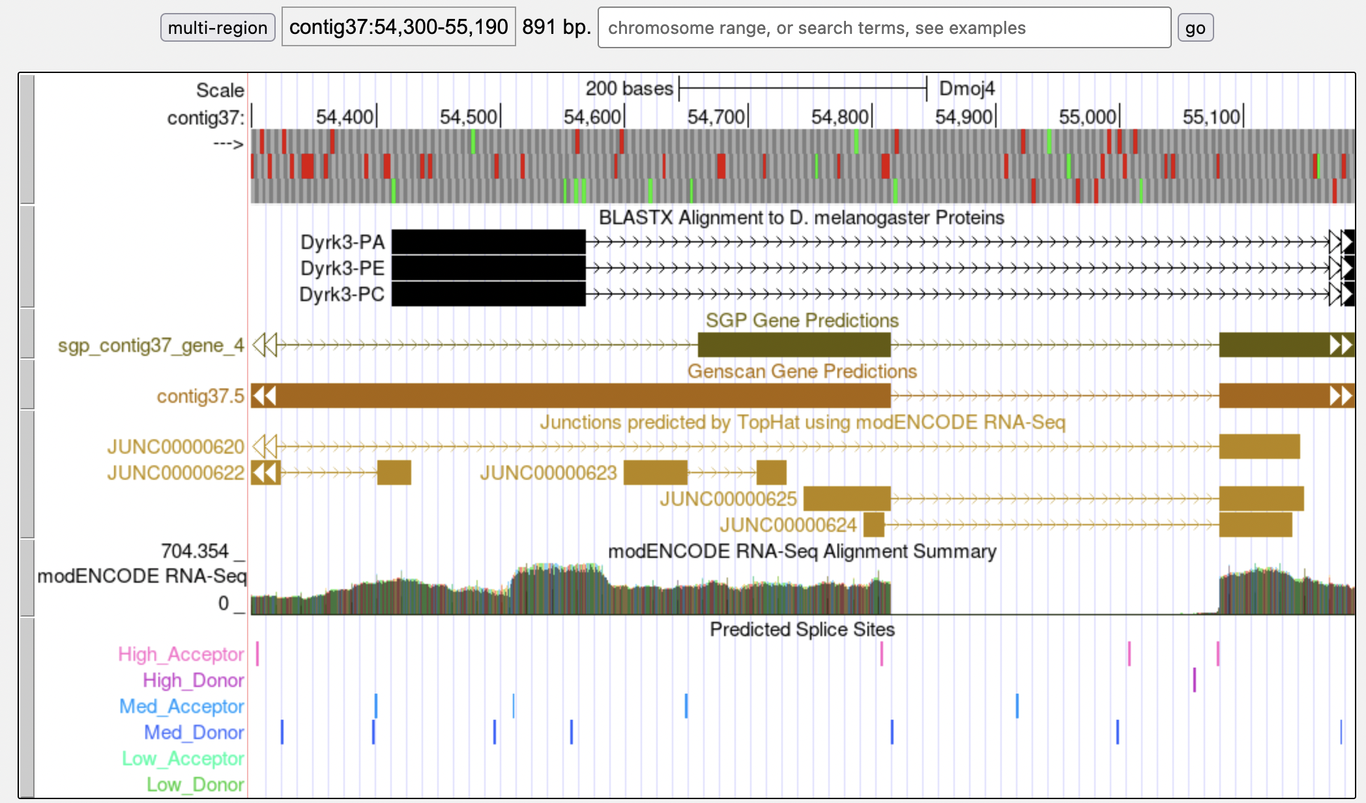Open the Genscan Gene Predictions track title
The image size is (1366, 803).
click(x=802, y=371)
